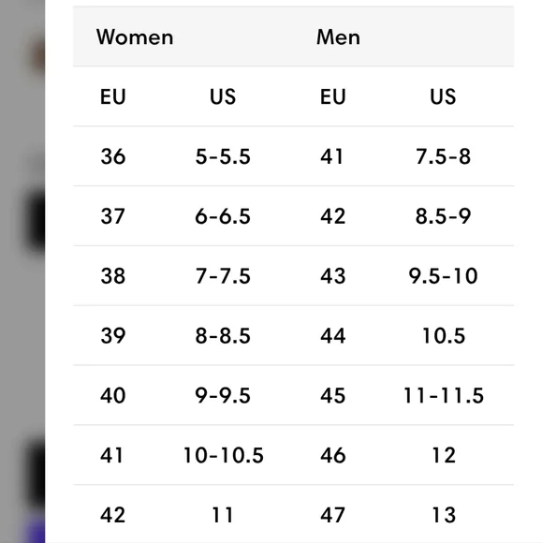Viewport: 542px width, 543px height.
Task: Select Men's EU size 43
Action: [x=333, y=276]
